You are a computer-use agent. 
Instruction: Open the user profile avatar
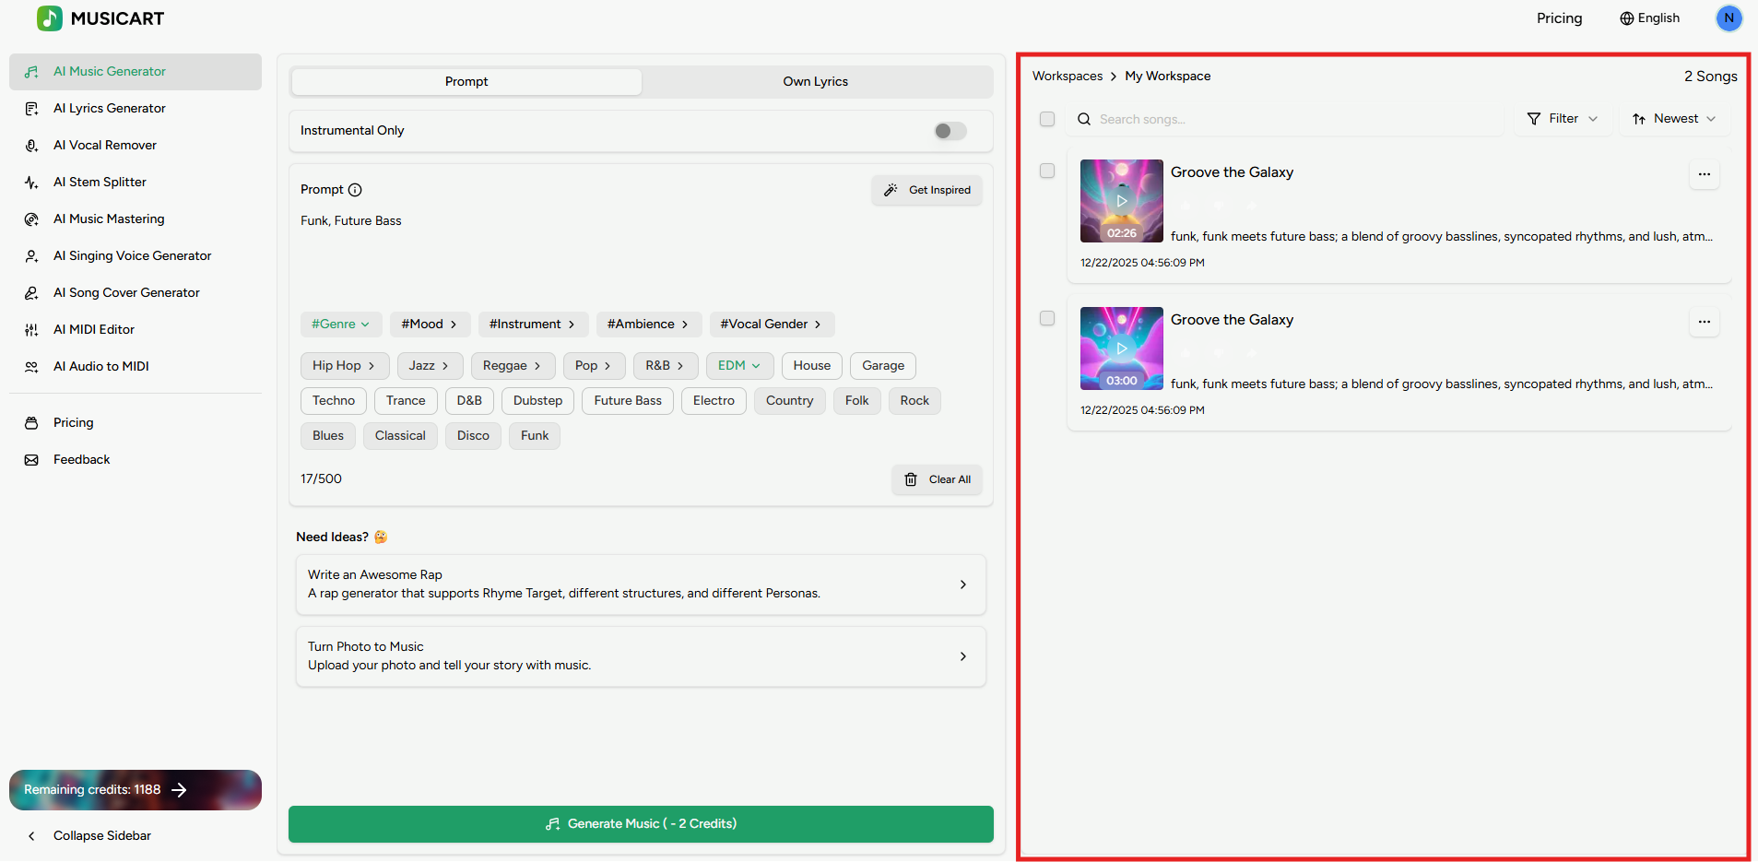[x=1729, y=18]
